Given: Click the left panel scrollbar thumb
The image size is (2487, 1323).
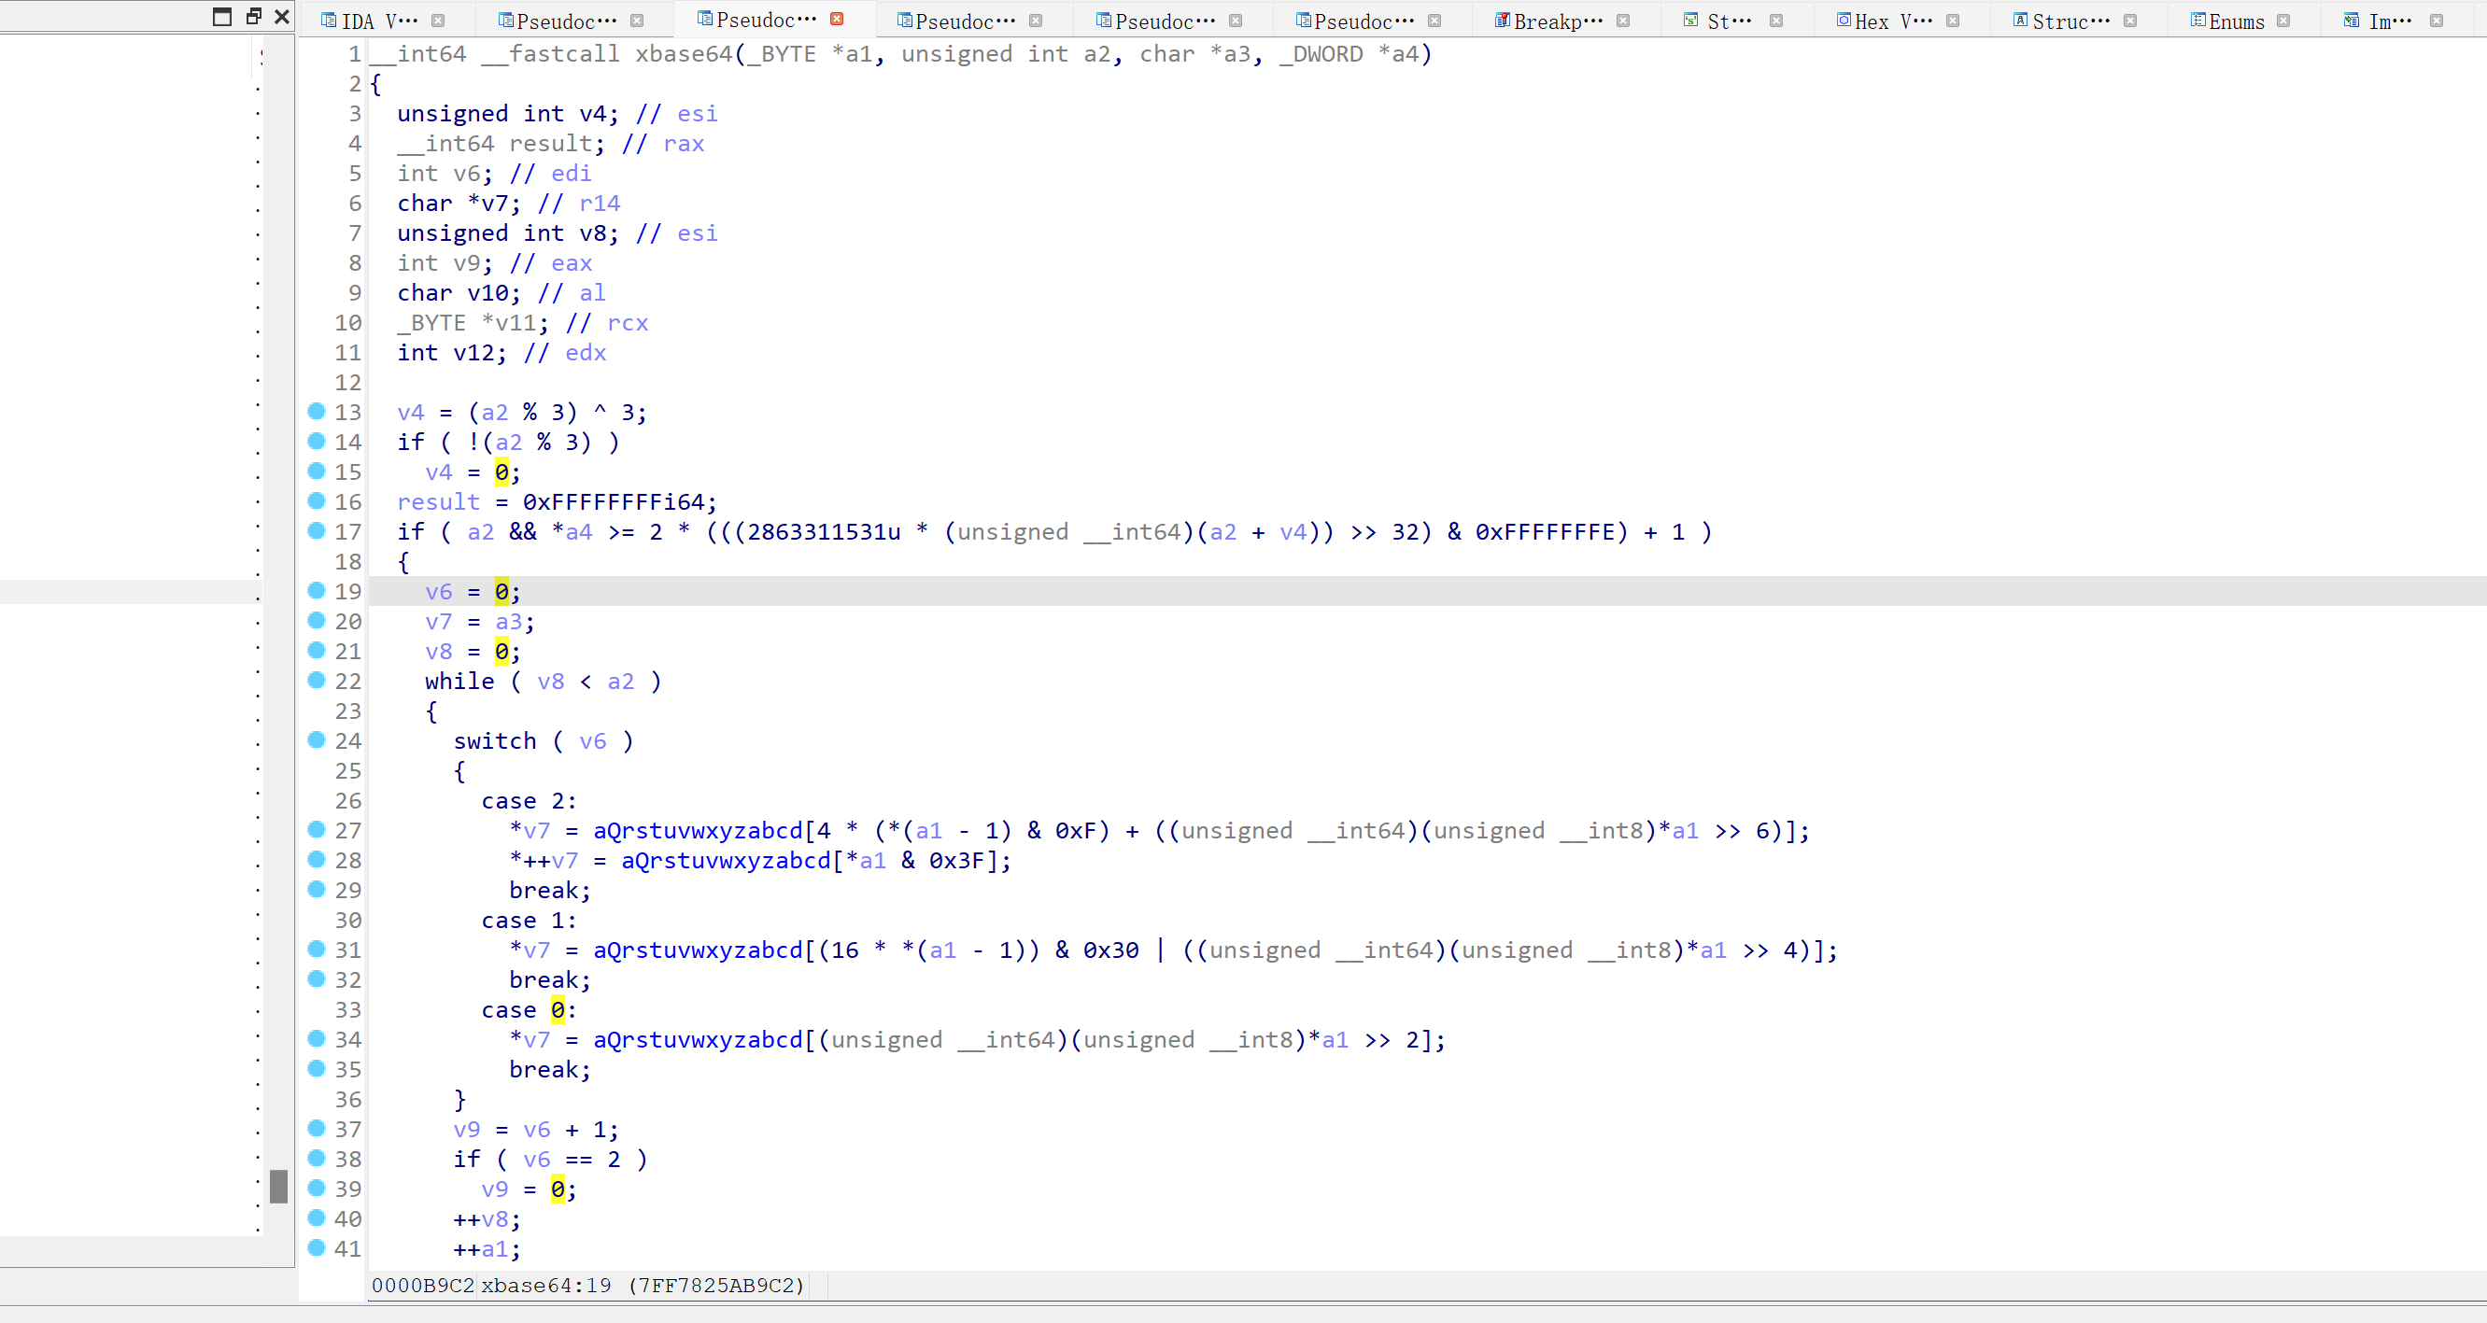Looking at the screenshot, I should pos(279,1186).
